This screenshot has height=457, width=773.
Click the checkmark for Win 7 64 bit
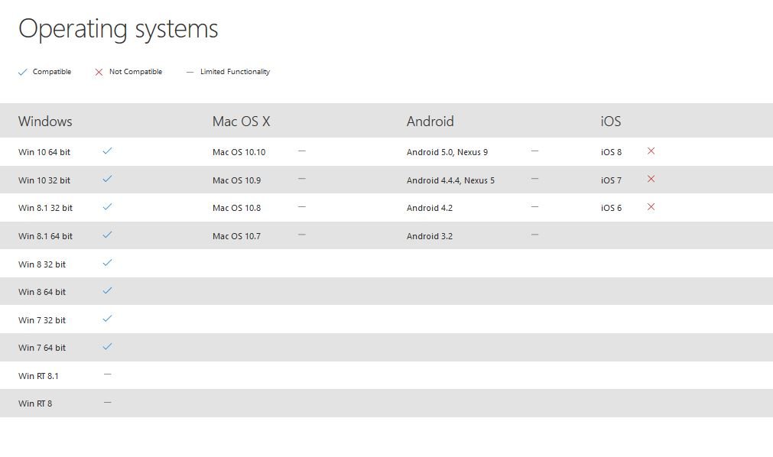(x=107, y=347)
